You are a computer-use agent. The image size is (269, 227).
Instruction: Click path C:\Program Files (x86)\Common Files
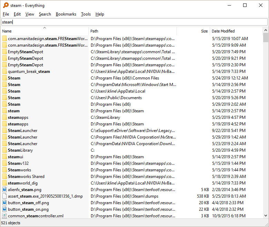point(125,78)
